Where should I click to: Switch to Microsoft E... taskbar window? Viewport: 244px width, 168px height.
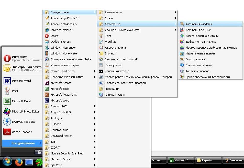(x=181, y=160)
